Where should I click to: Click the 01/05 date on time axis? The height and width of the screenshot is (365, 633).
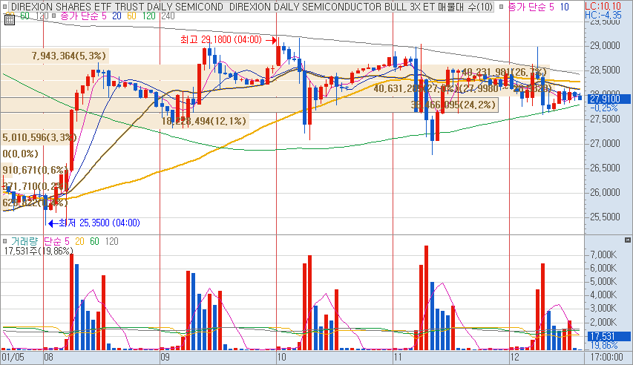point(13,357)
